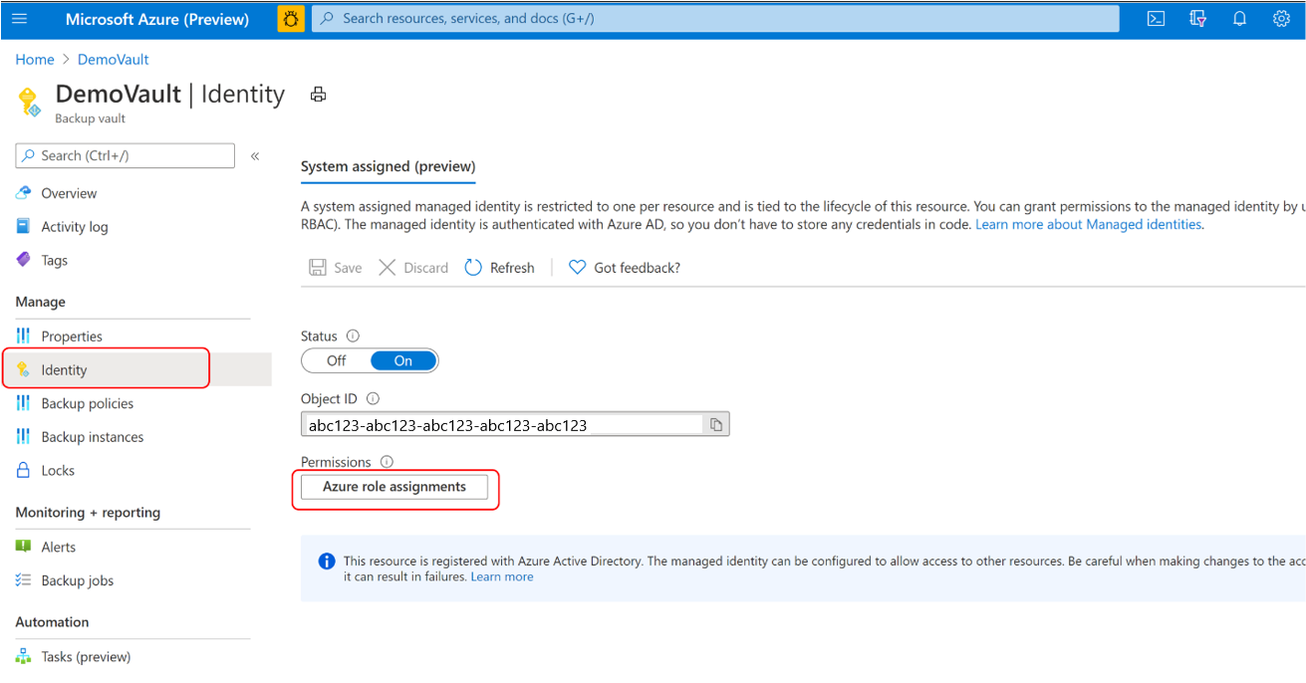The width and height of the screenshot is (1306, 683).
Task: Copy the Object ID to clipboard
Action: click(x=716, y=425)
